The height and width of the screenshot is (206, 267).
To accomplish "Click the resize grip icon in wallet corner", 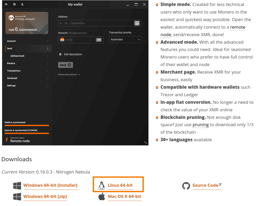I will pos(145,142).
